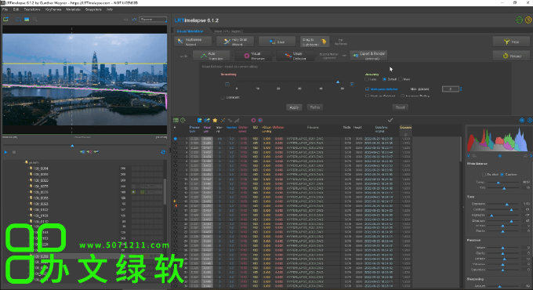Toggle the Contrast checkbox under Smoothing
The image size is (533, 290).
pos(223,97)
